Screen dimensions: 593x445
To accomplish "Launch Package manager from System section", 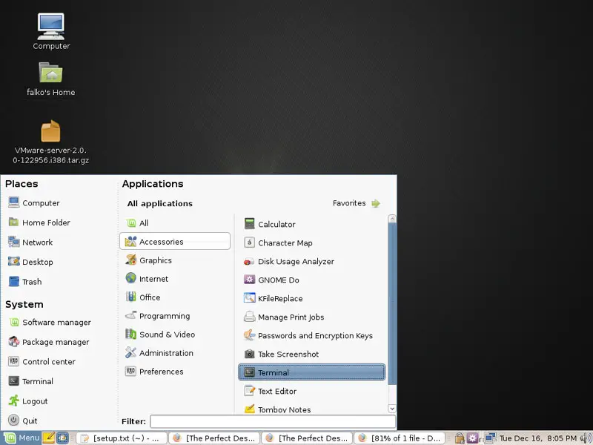I will click(48, 342).
